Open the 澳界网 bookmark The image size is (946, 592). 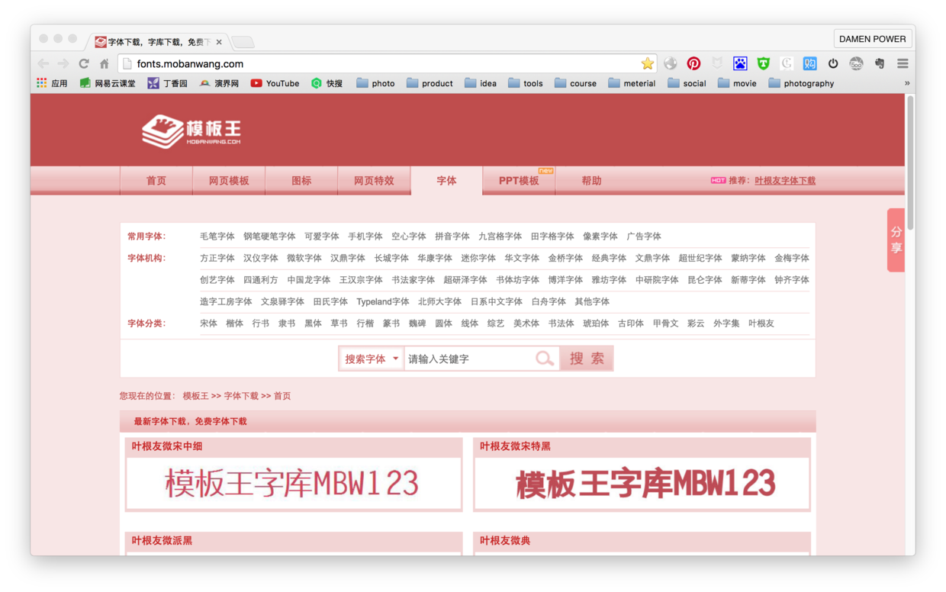pyautogui.click(x=219, y=83)
